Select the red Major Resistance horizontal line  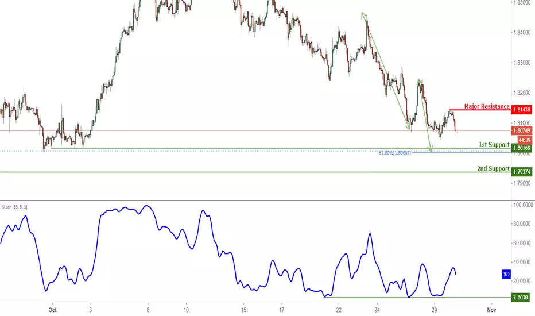coord(480,110)
